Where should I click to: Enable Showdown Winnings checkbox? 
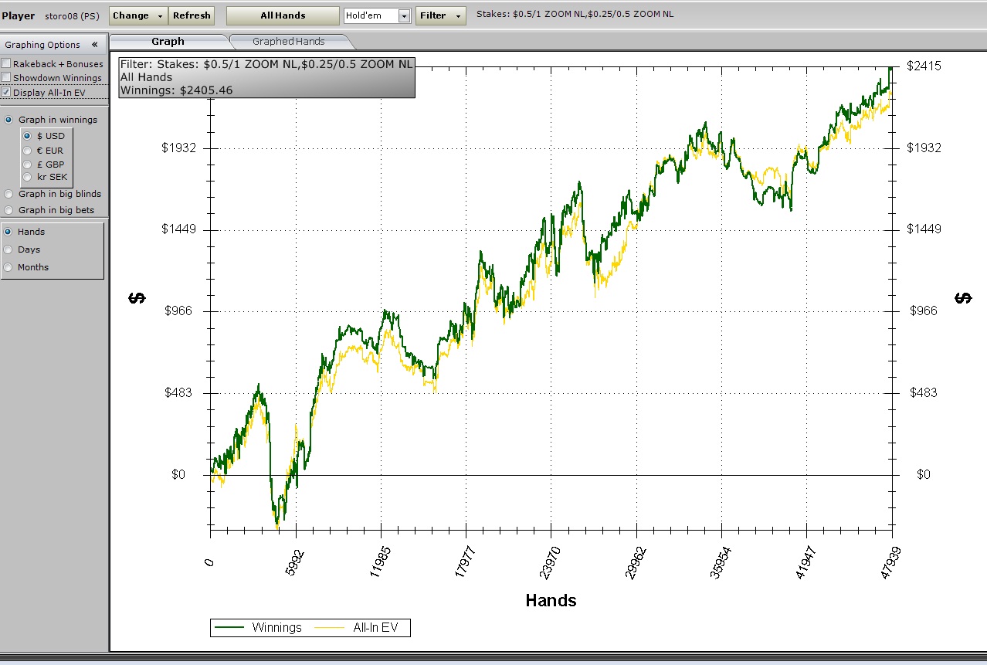(6, 78)
